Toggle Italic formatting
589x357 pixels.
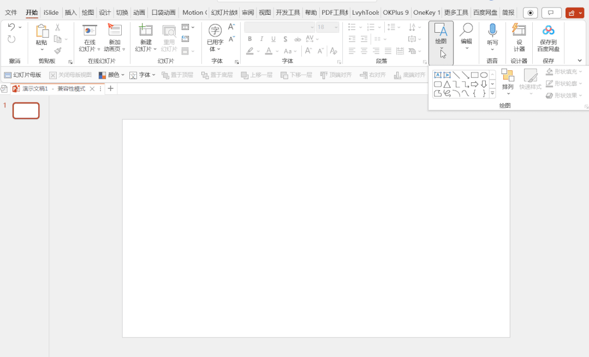261,39
